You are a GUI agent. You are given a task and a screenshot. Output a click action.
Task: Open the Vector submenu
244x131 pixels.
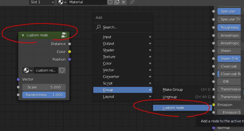(x=123, y=70)
